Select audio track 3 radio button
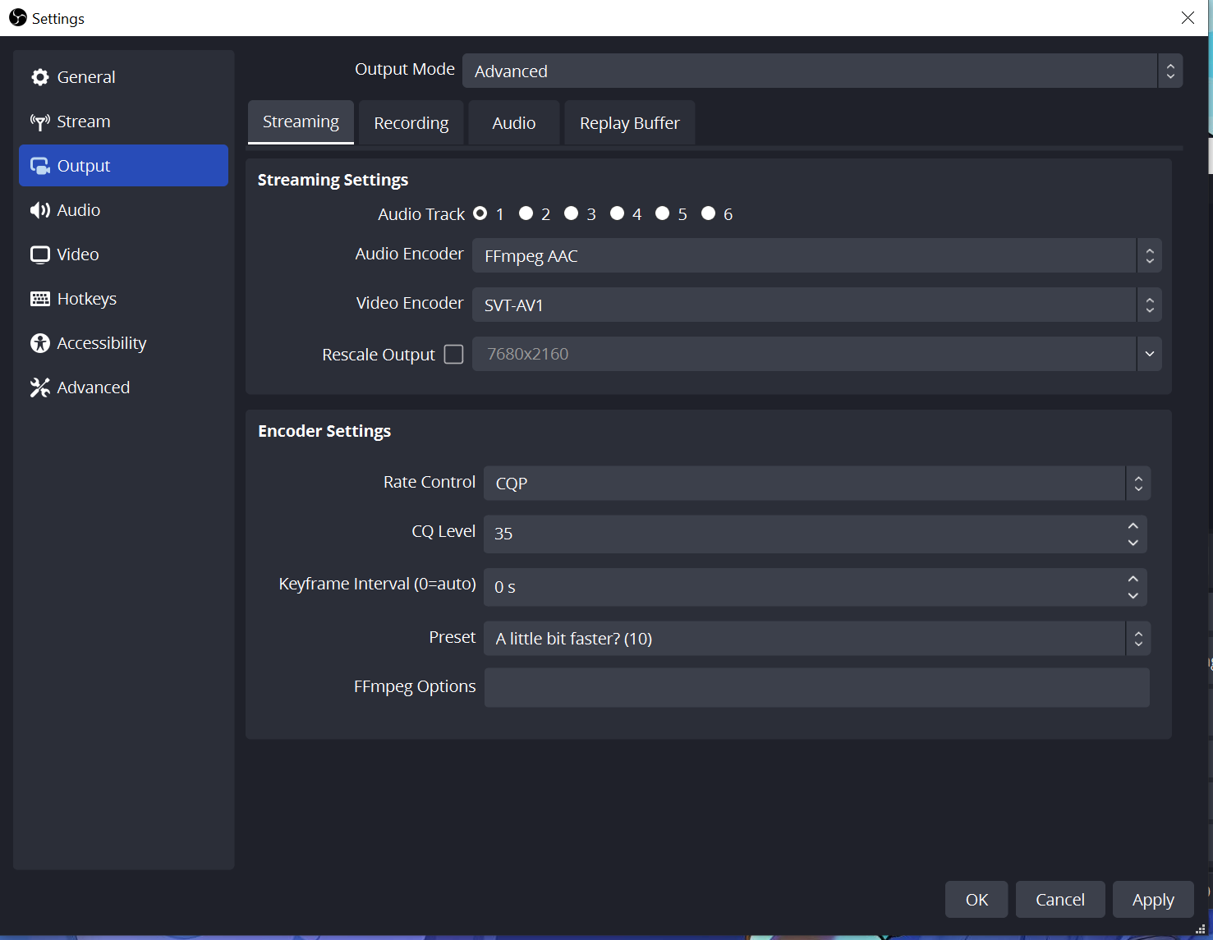The height and width of the screenshot is (940, 1213). click(x=572, y=213)
